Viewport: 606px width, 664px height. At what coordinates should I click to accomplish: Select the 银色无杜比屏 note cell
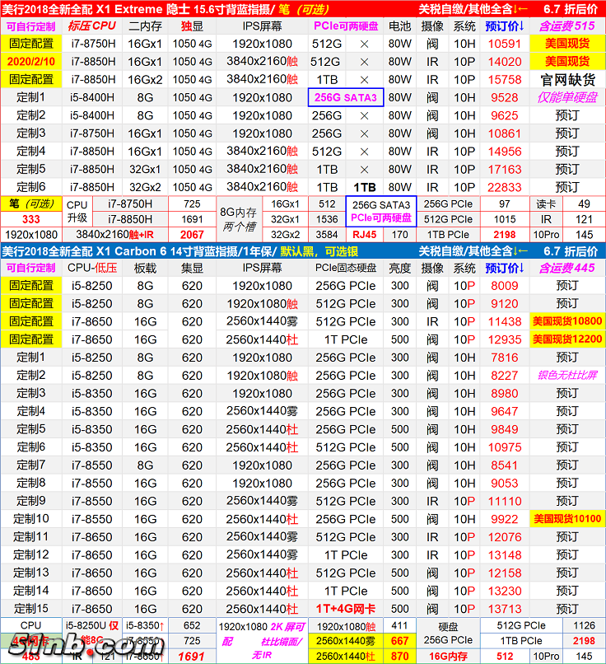(x=567, y=375)
